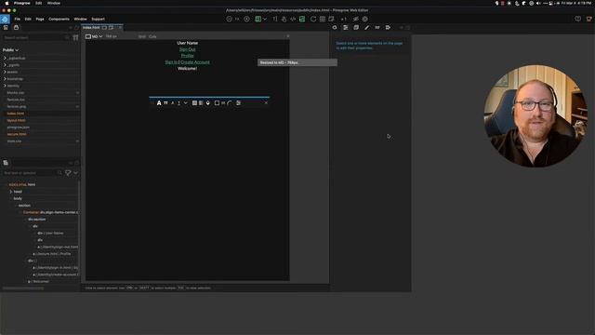Open the File menu
Viewport: 595px width, 335px height.
pos(18,19)
